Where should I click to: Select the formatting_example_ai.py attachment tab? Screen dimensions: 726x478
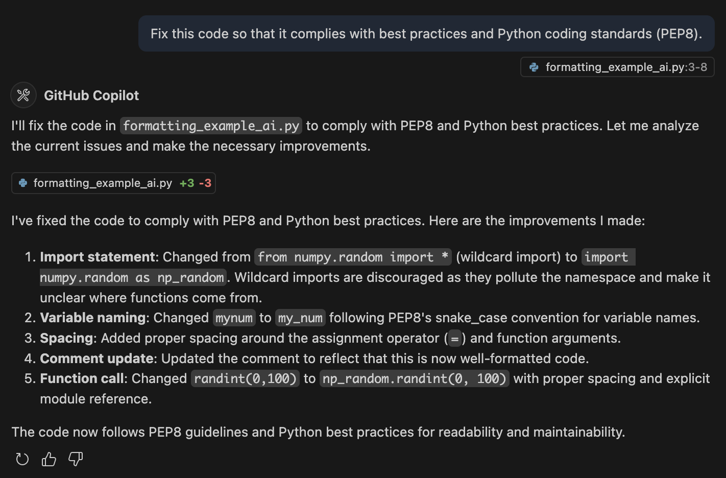[617, 67]
